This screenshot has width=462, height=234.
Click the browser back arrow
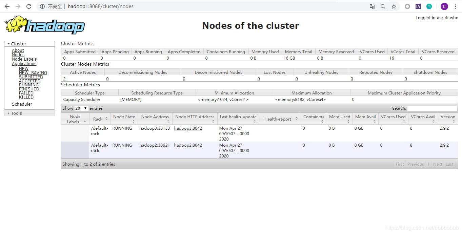tap(7, 6)
